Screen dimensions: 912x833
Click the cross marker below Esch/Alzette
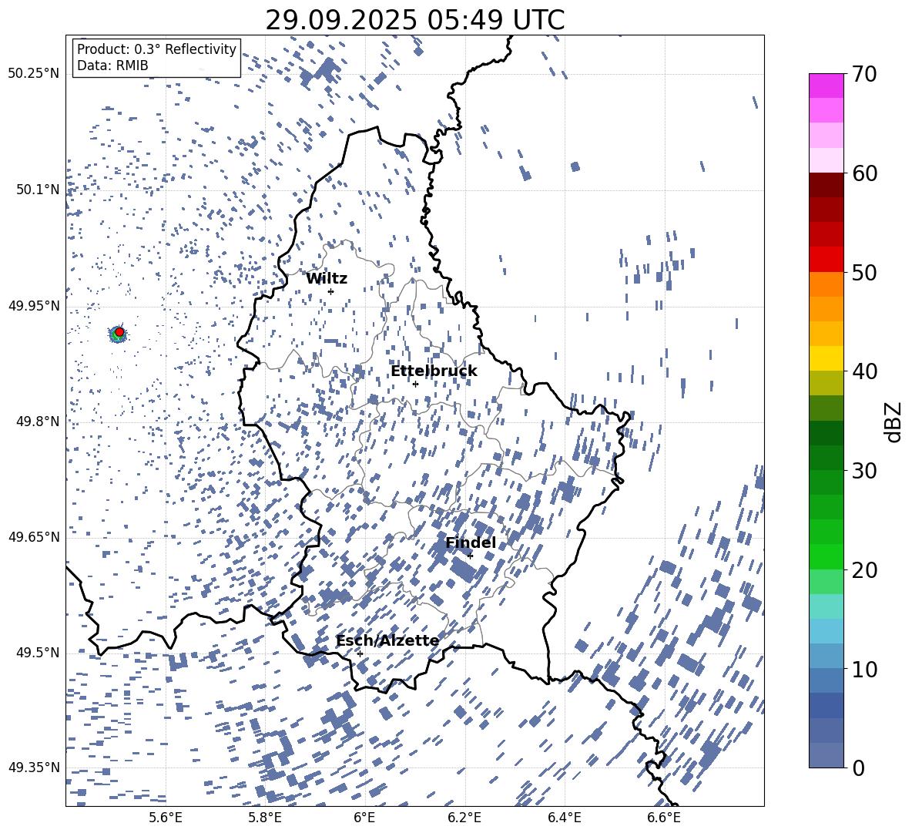tap(360, 653)
